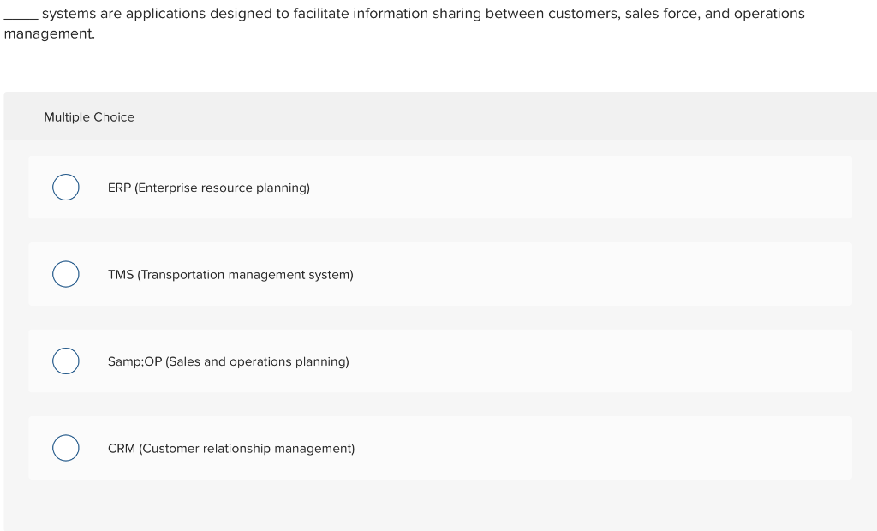Screen dimensions: 877x531
Task: Click the ERP answer text label
Action: [x=208, y=188]
